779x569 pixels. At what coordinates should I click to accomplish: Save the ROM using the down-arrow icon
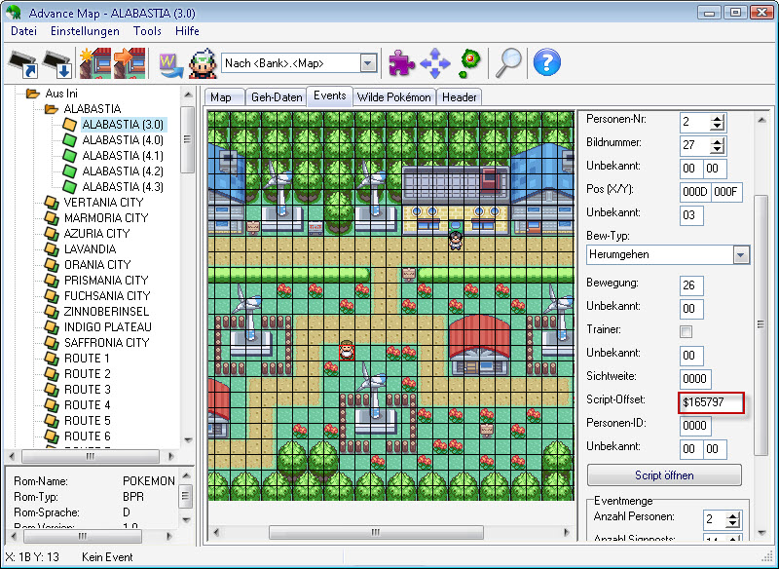click(x=57, y=63)
